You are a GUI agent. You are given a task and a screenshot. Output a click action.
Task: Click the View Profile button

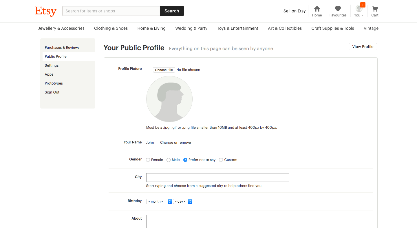(x=363, y=46)
